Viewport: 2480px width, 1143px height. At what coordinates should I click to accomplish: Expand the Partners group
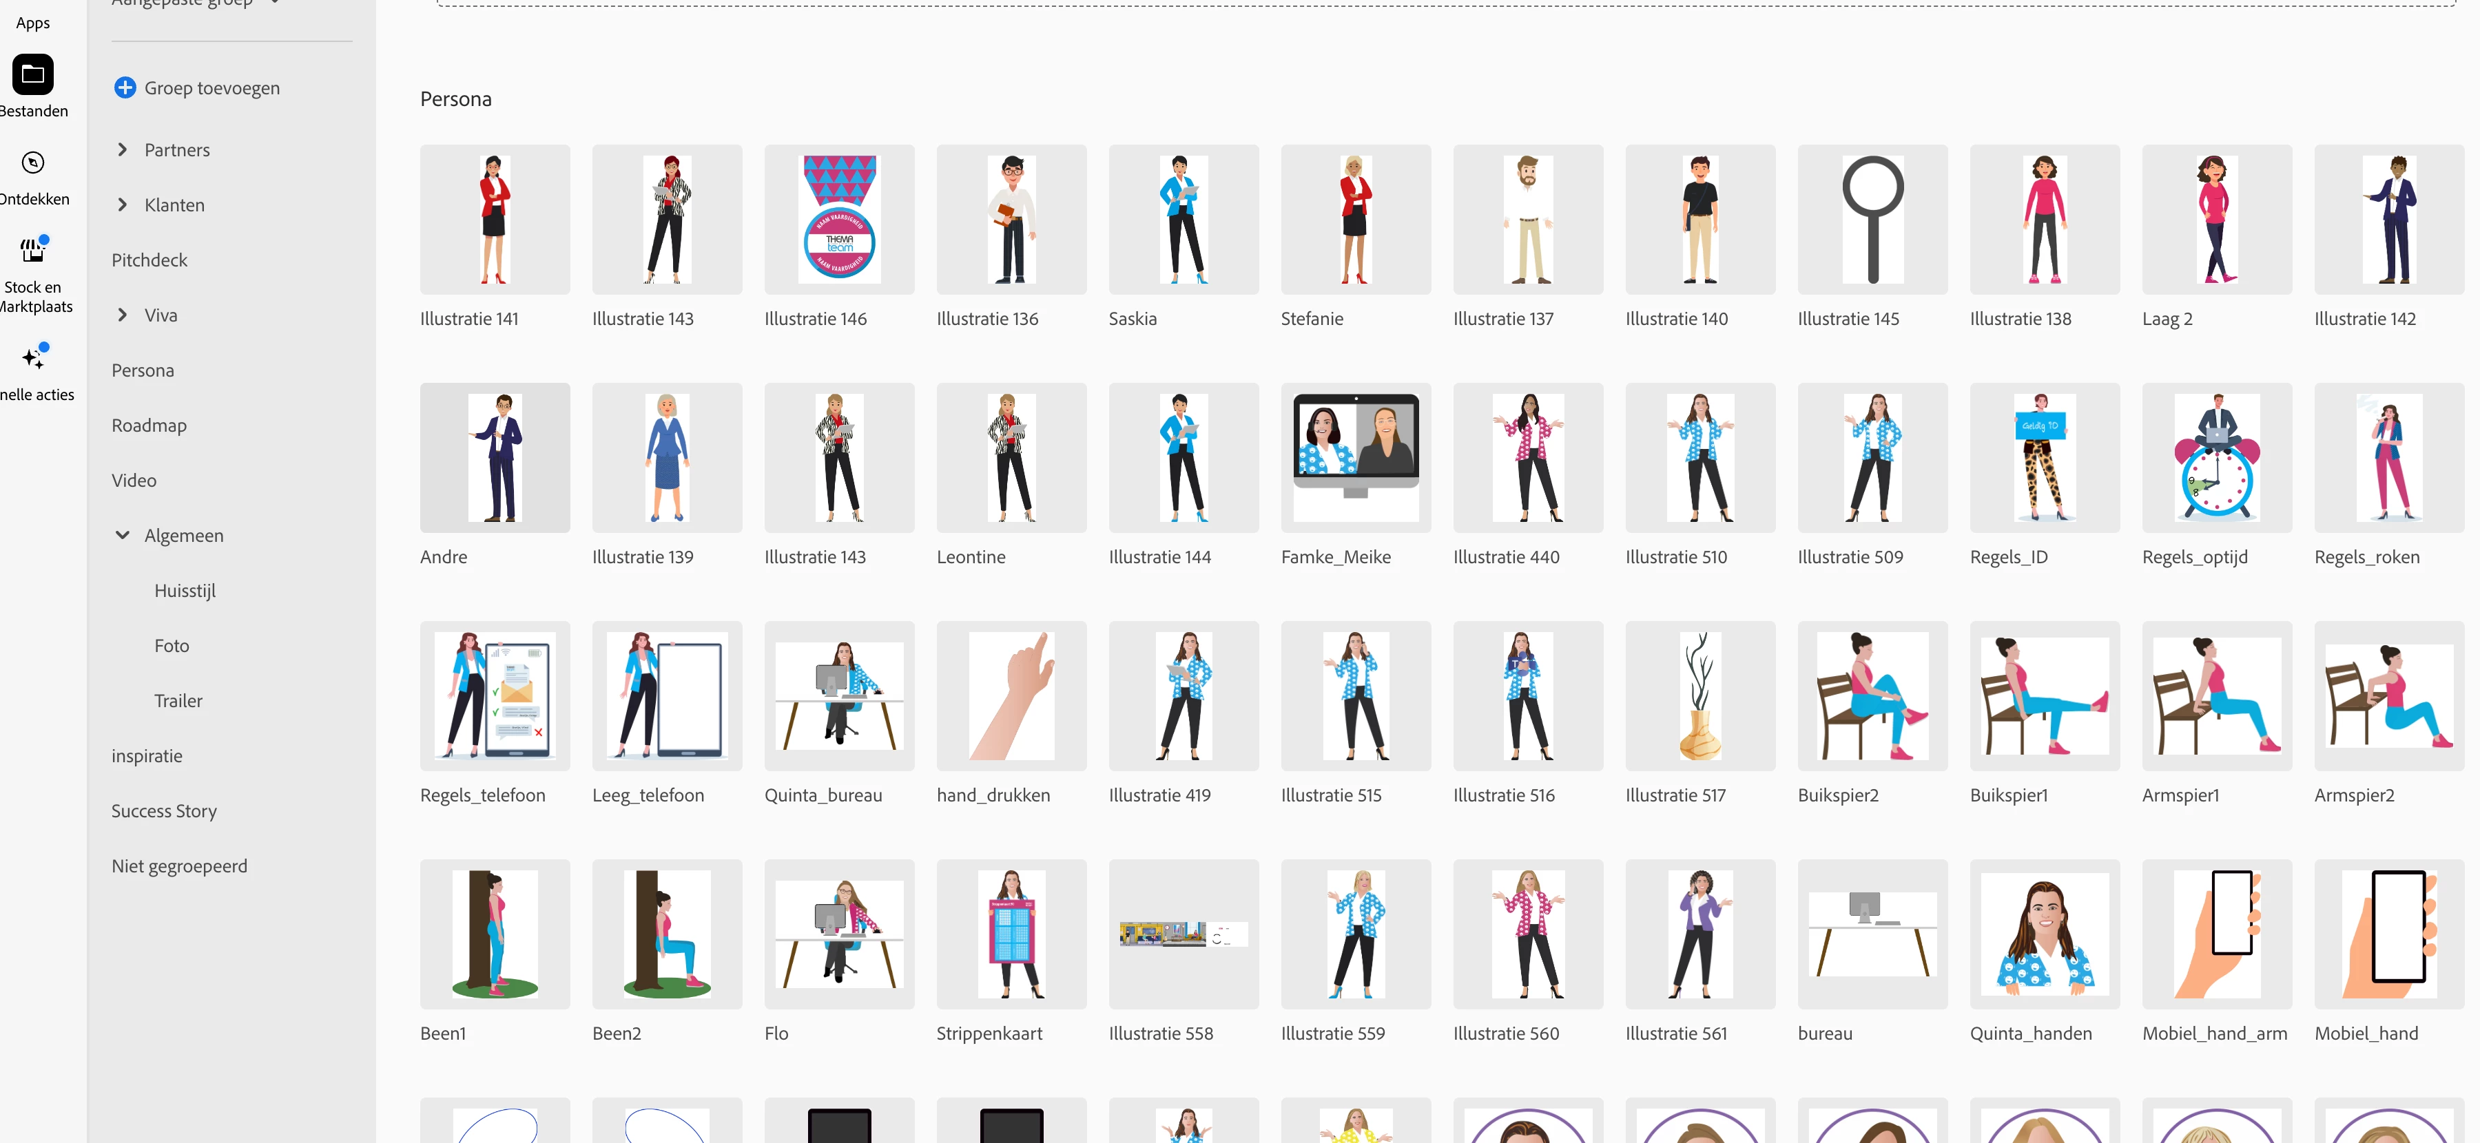pos(122,149)
